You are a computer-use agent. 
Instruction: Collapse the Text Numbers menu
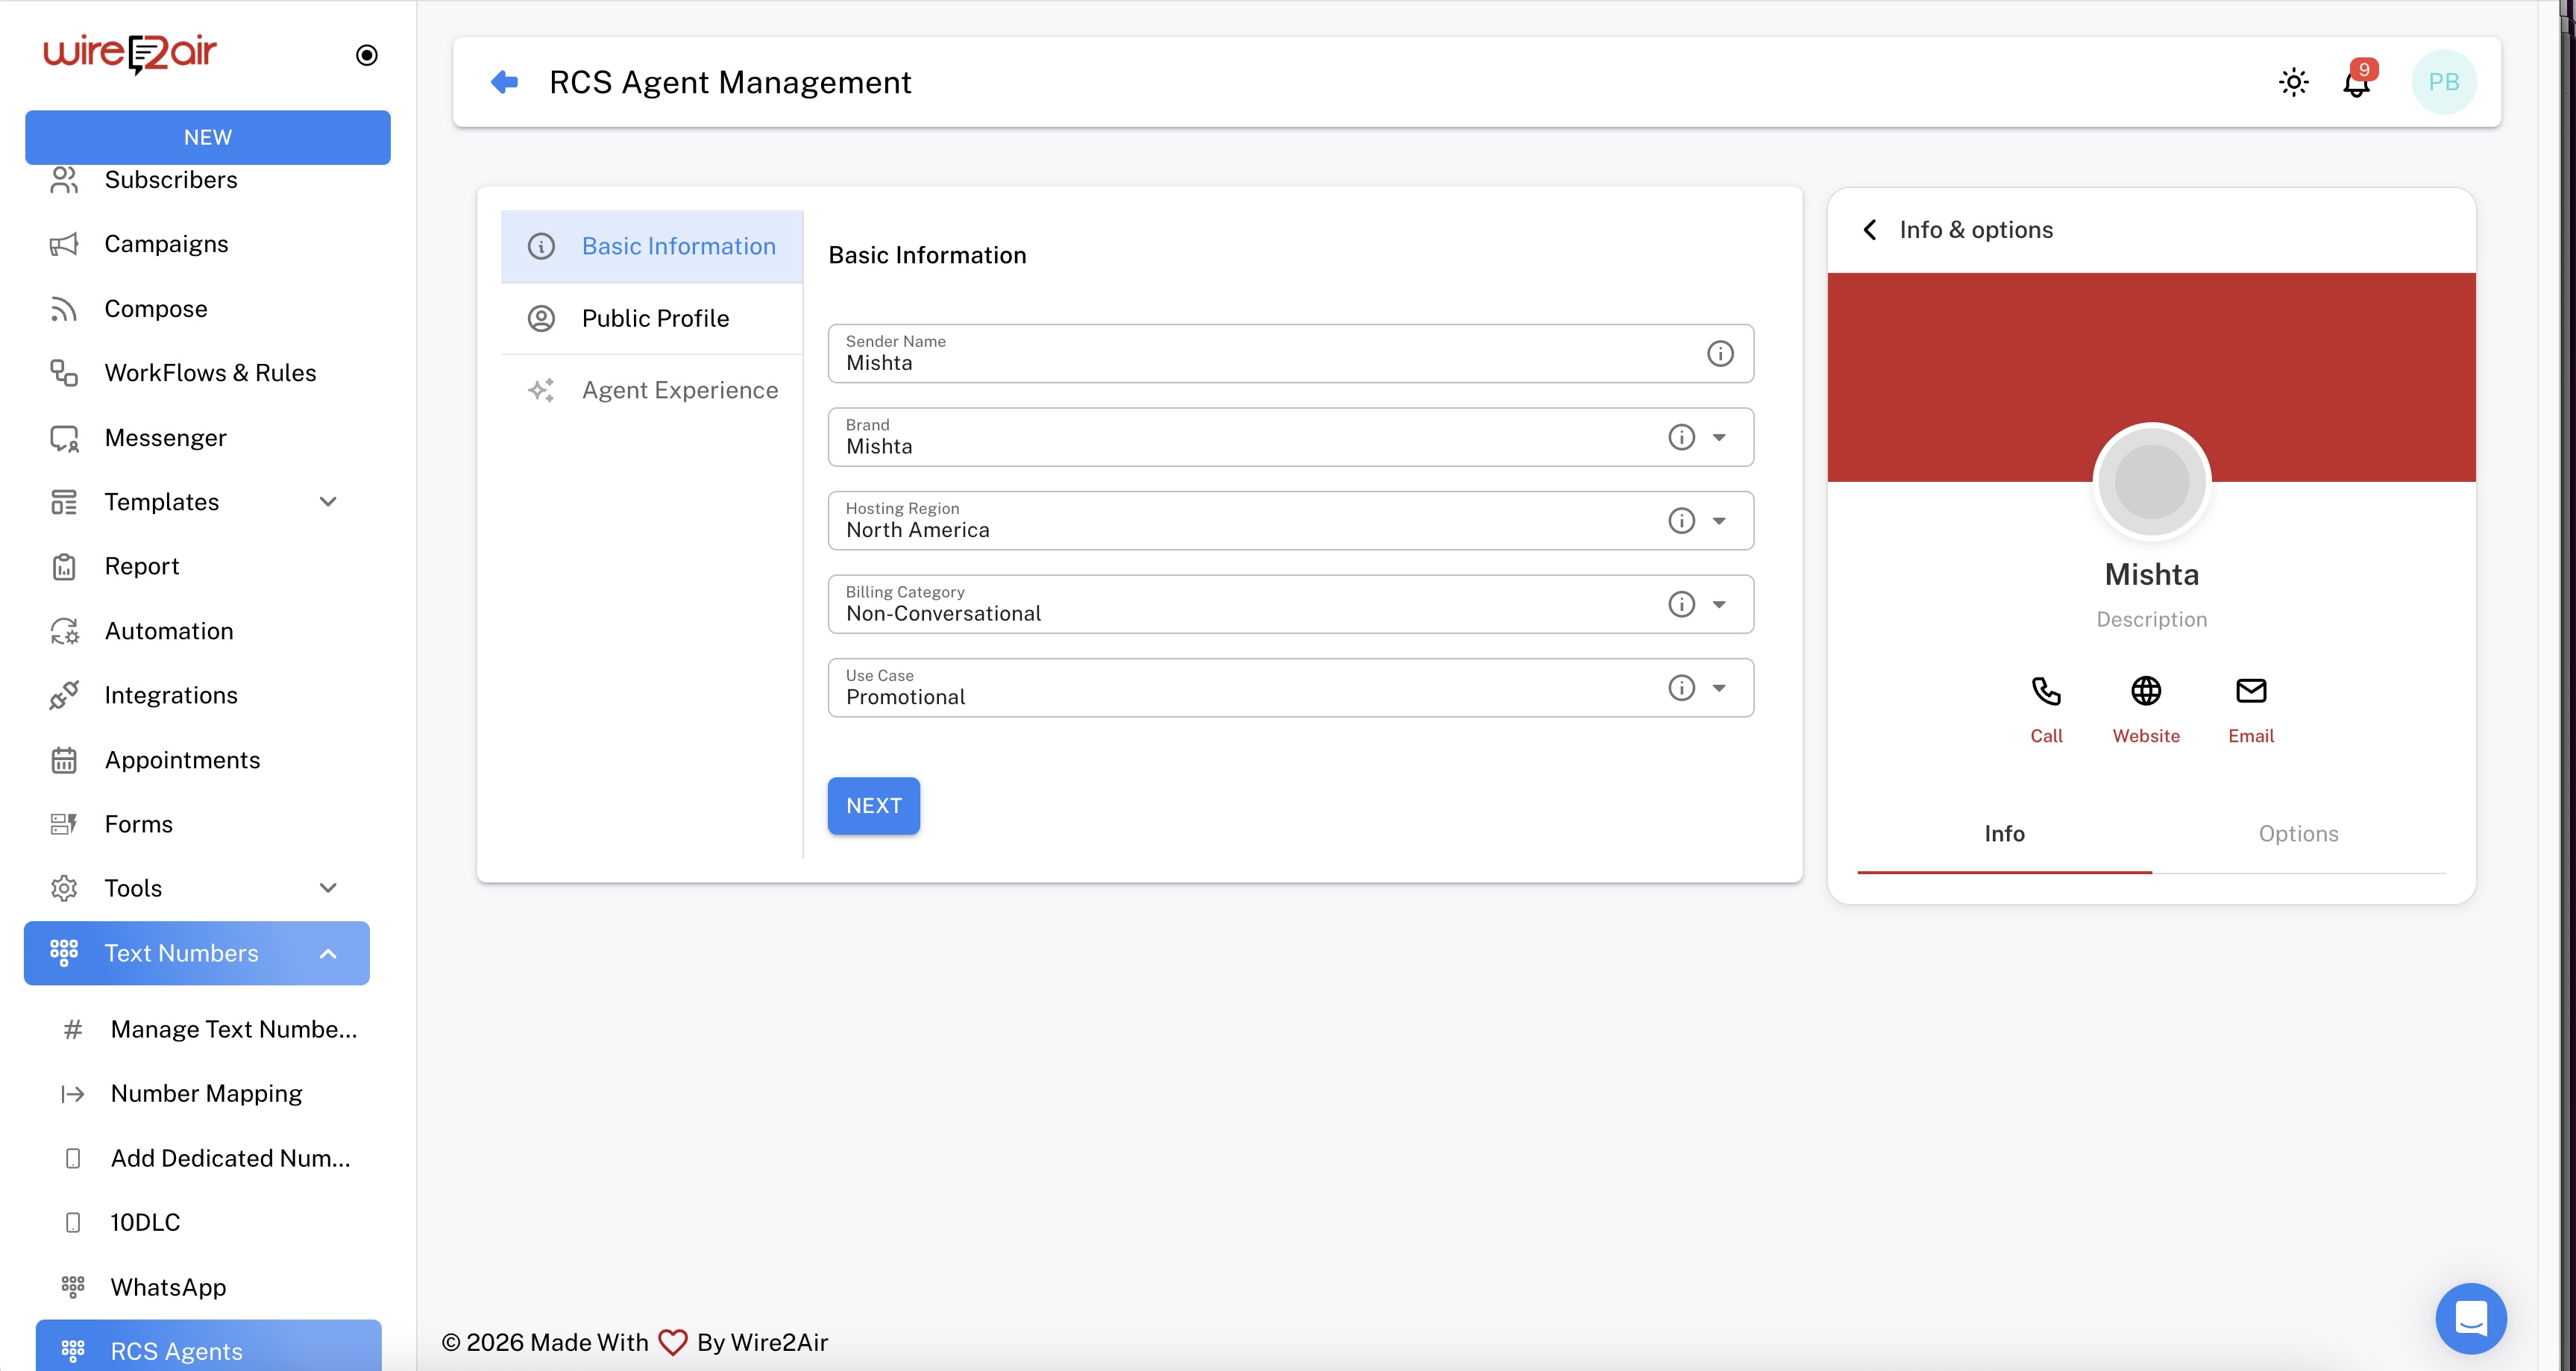click(328, 953)
